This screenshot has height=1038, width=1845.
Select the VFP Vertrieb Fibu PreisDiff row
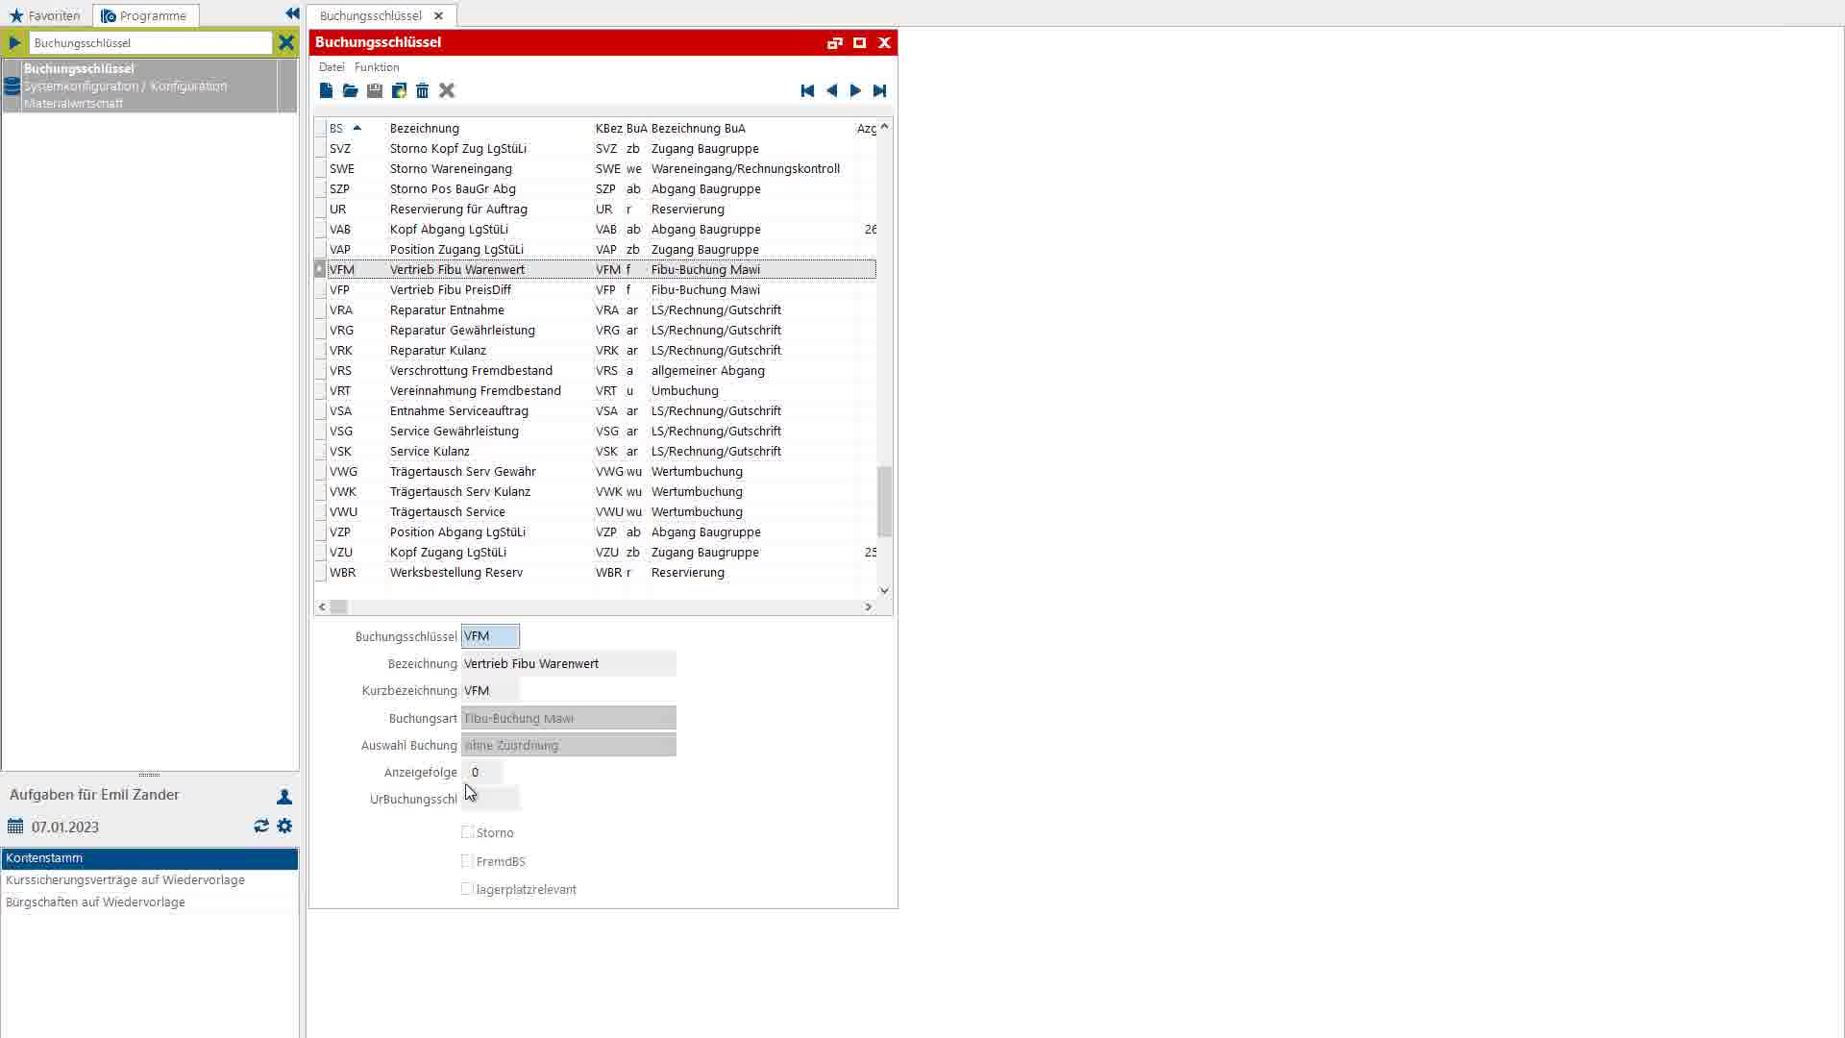pos(602,290)
